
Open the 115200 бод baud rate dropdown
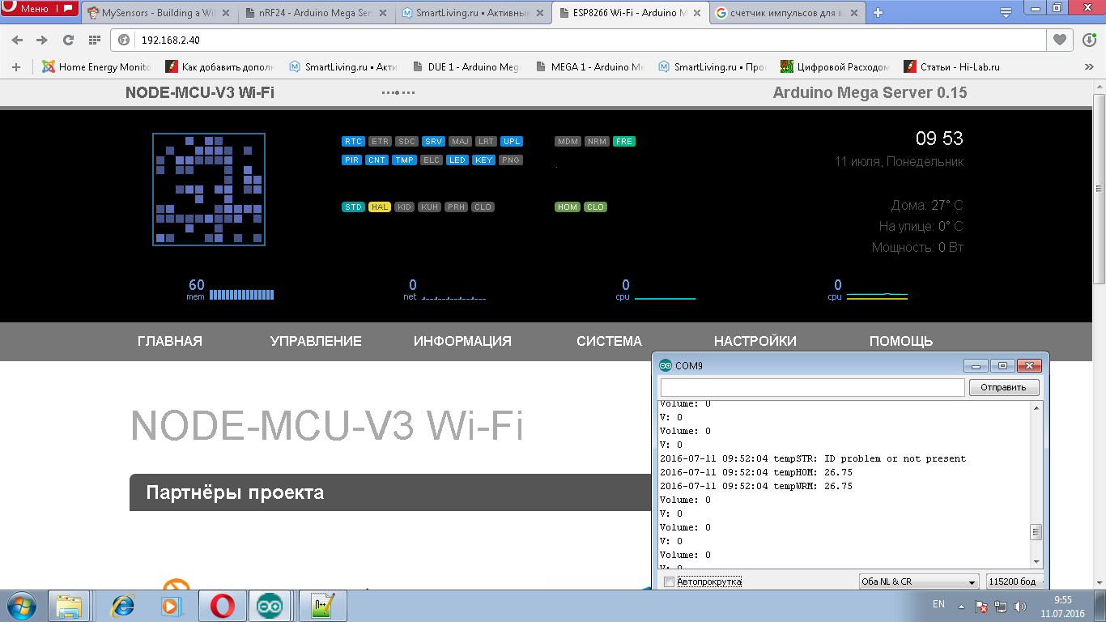tap(1015, 582)
